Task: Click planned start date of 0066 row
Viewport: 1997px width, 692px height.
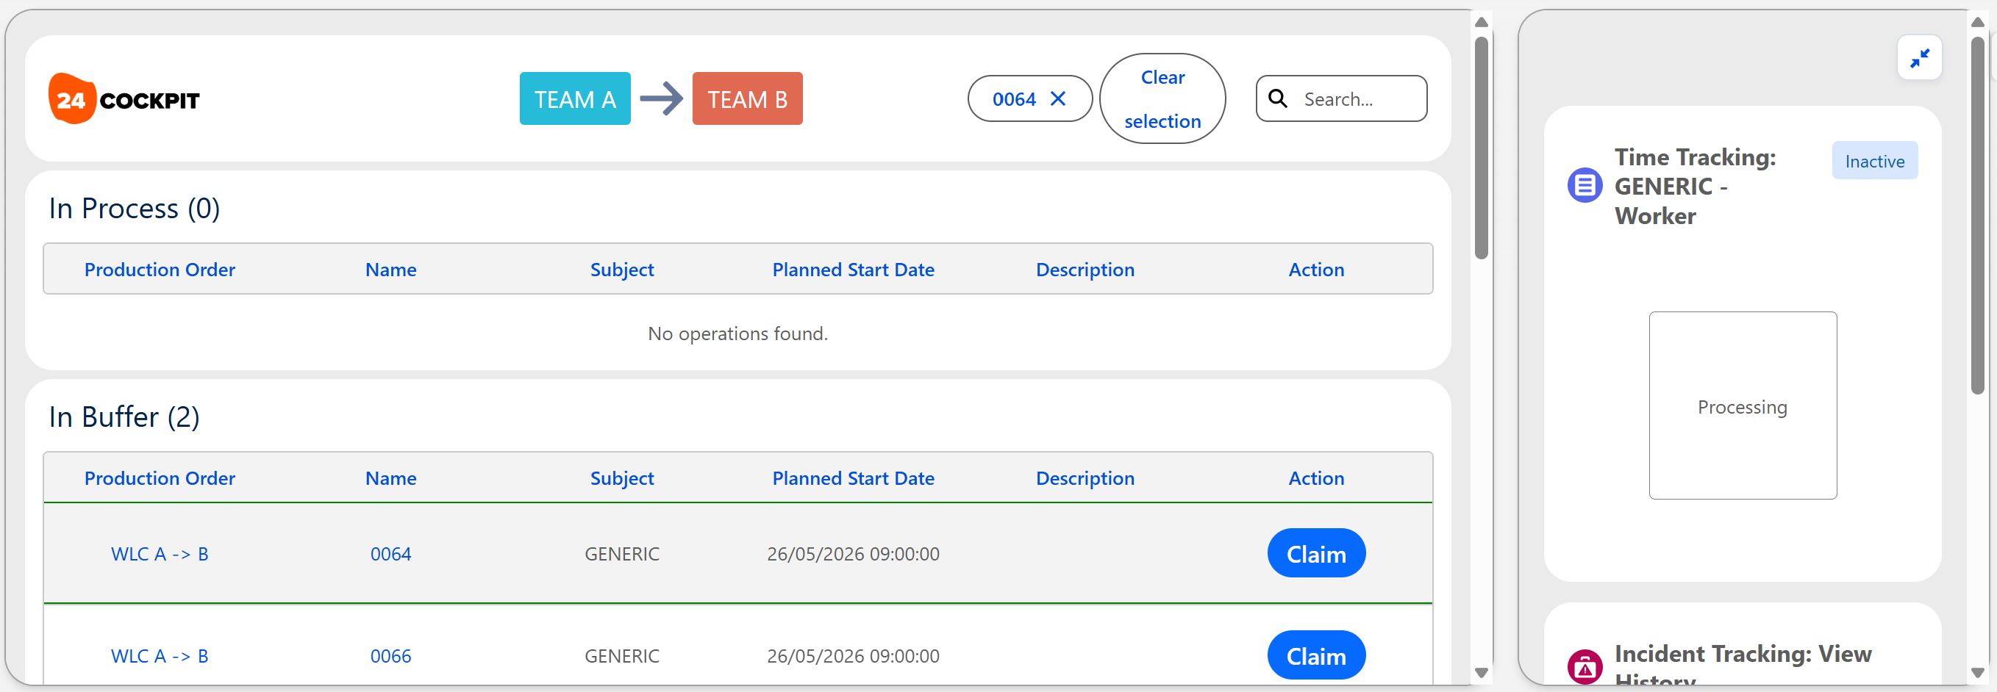Action: coord(853,656)
